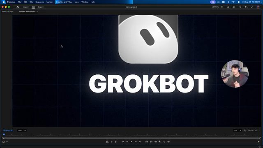Toggle the proxies button
The width and height of the screenshot is (263, 148).
(x=164, y=142)
